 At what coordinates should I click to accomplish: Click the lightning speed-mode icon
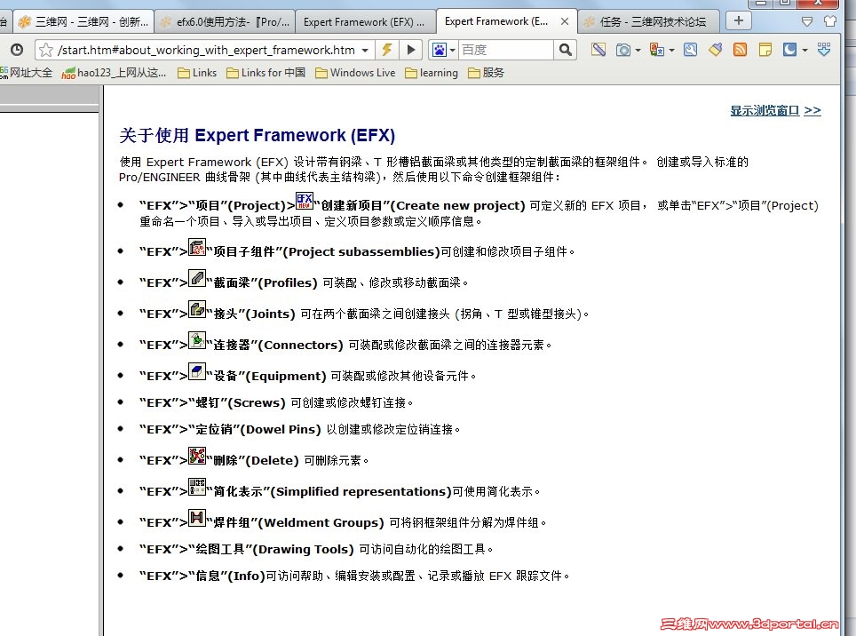(x=387, y=51)
